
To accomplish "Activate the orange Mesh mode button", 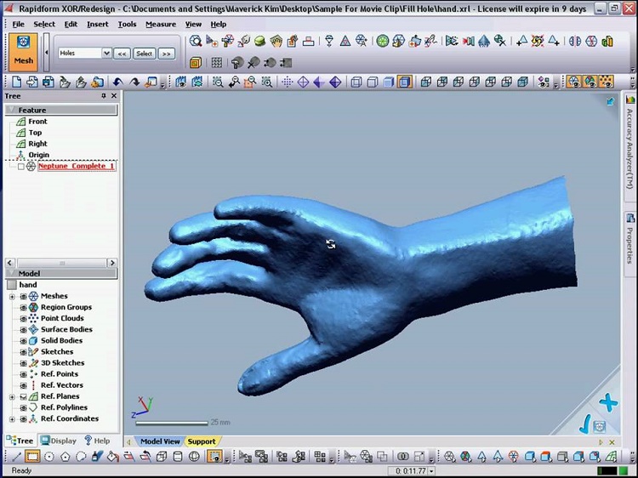I will [x=23, y=52].
